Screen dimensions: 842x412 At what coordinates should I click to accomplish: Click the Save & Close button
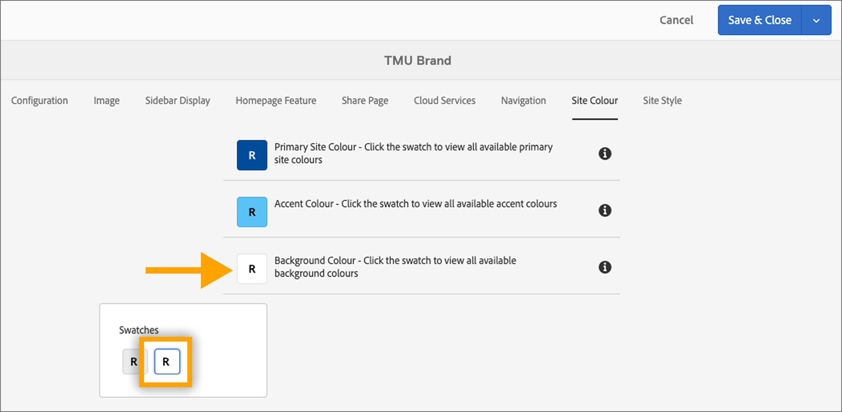760,20
